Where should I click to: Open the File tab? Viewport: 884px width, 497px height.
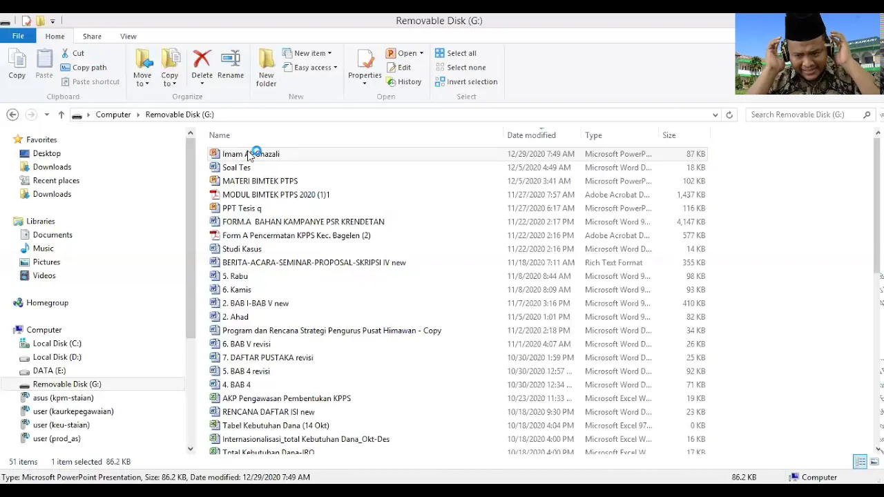pos(18,37)
